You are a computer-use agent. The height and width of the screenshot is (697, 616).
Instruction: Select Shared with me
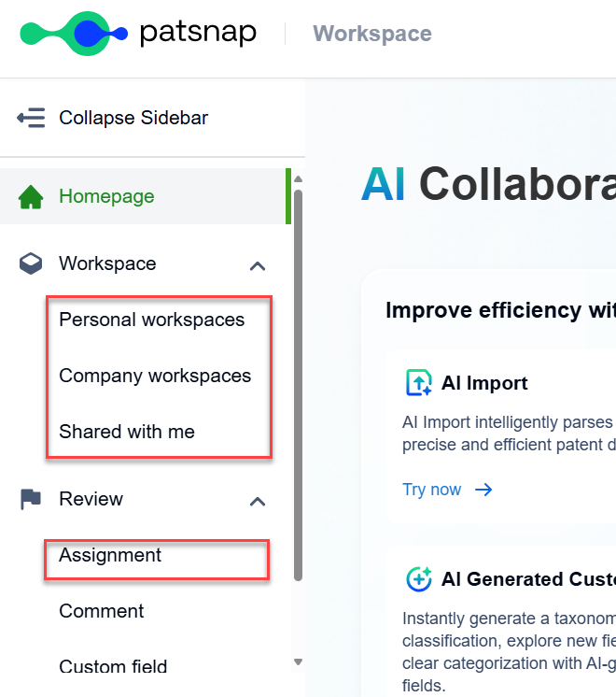127,432
